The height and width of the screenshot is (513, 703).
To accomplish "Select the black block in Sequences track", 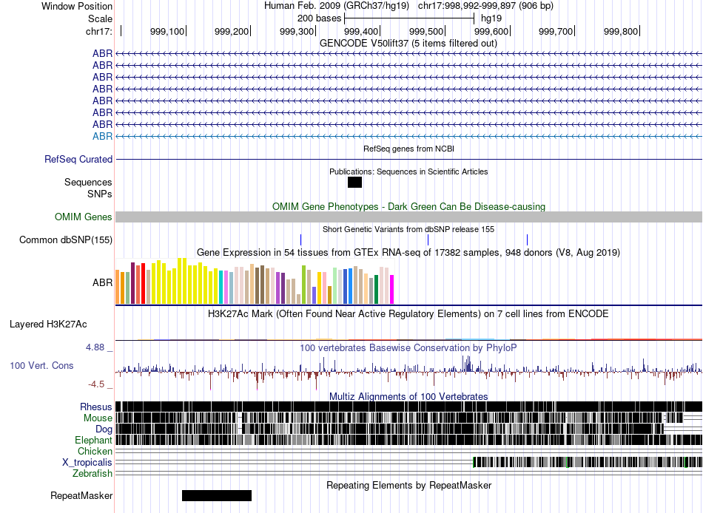I will click(354, 183).
